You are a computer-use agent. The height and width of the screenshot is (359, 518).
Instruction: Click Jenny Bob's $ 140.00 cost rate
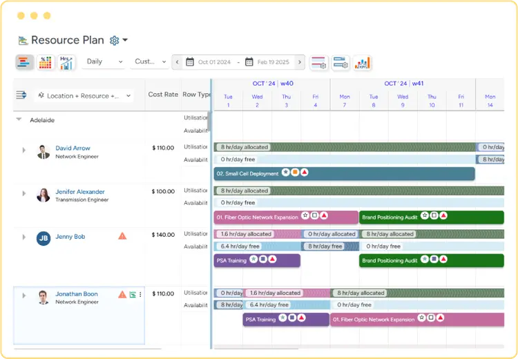point(163,235)
